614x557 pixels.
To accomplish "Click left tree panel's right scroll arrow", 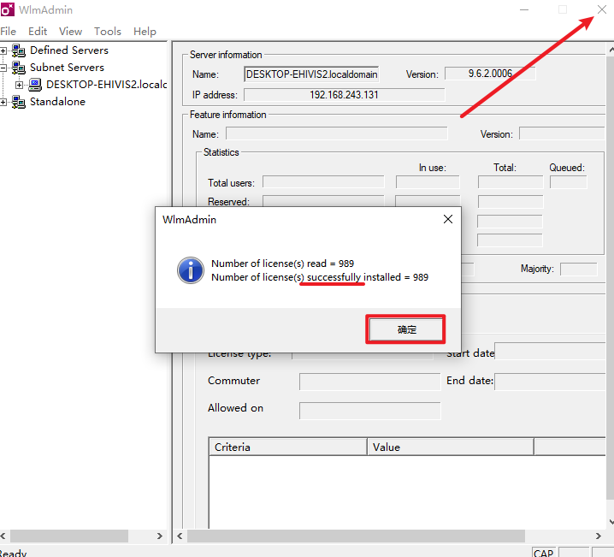I will tap(159, 536).
